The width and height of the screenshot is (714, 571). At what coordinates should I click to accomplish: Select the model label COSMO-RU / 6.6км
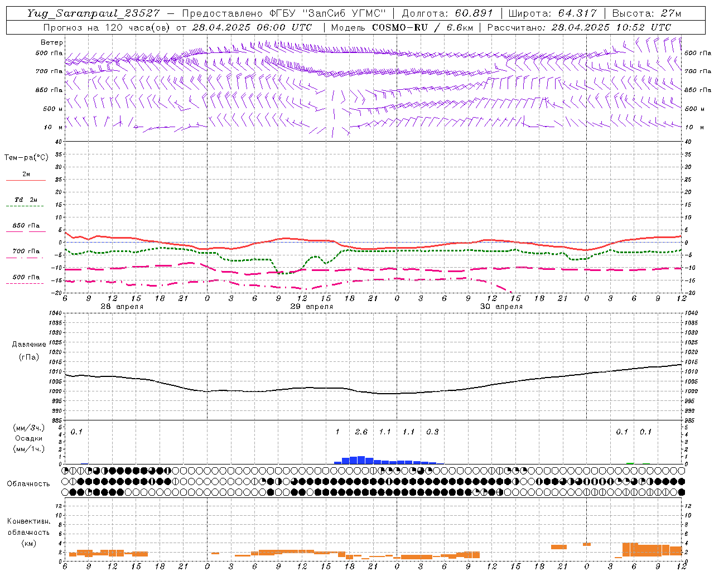(x=422, y=27)
